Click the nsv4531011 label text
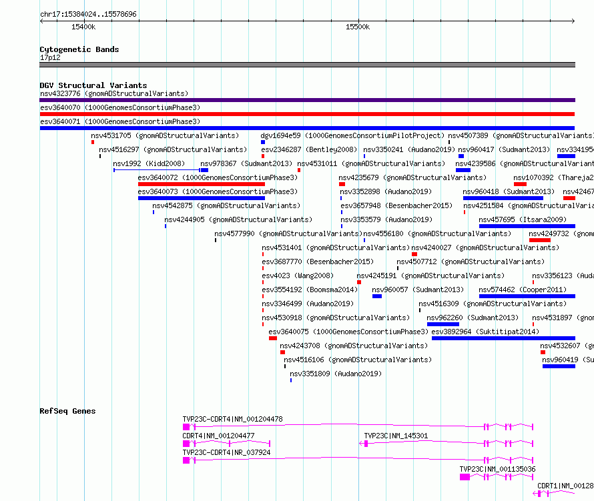 [x=371, y=163]
